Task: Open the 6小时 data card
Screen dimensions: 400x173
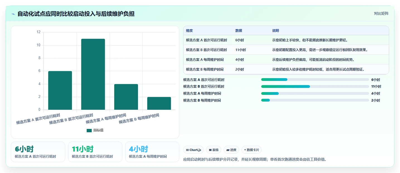Action: [x=38, y=152]
